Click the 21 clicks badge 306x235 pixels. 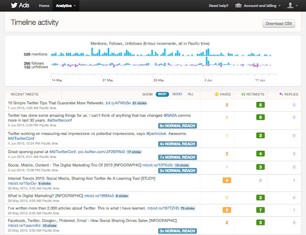pyautogui.click(x=139, y=103)
